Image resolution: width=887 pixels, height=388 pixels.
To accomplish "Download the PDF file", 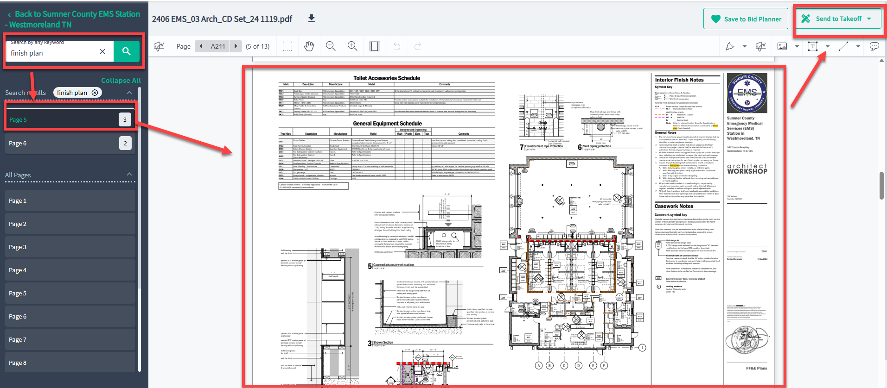I will click(312, 19).
